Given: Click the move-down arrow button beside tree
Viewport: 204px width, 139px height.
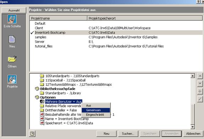Looking at the screenshot, I should click(x=200, y=84).
